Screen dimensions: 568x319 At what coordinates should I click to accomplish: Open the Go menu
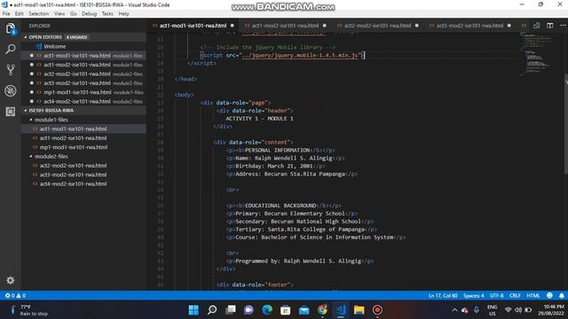73,13
